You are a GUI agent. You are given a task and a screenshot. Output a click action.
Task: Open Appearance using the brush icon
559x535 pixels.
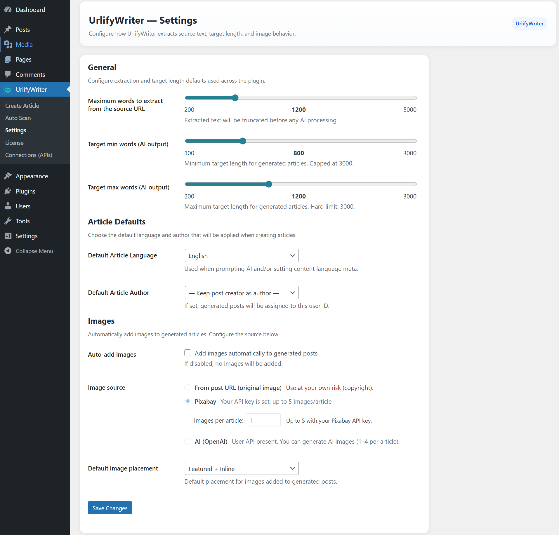(x=8, y=176)
